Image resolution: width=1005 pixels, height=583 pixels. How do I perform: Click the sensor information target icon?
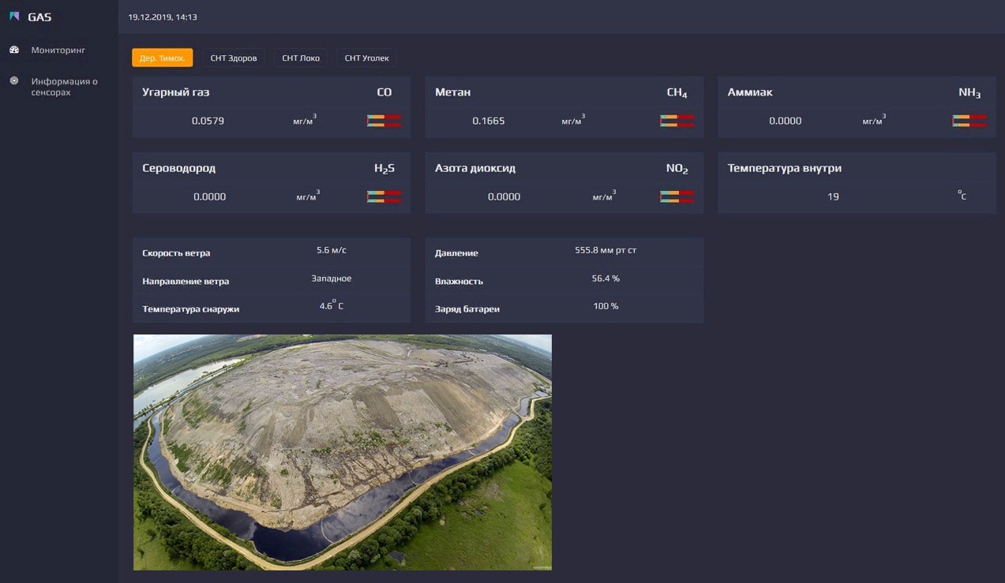point(14,80)
